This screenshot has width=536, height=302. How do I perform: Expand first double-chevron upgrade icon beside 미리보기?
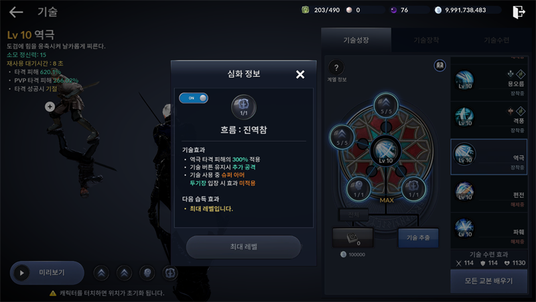pos(101,273)
